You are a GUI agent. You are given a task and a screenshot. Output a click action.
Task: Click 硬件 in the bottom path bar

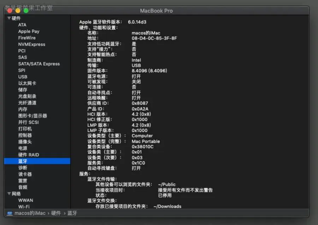coord(56,213)
